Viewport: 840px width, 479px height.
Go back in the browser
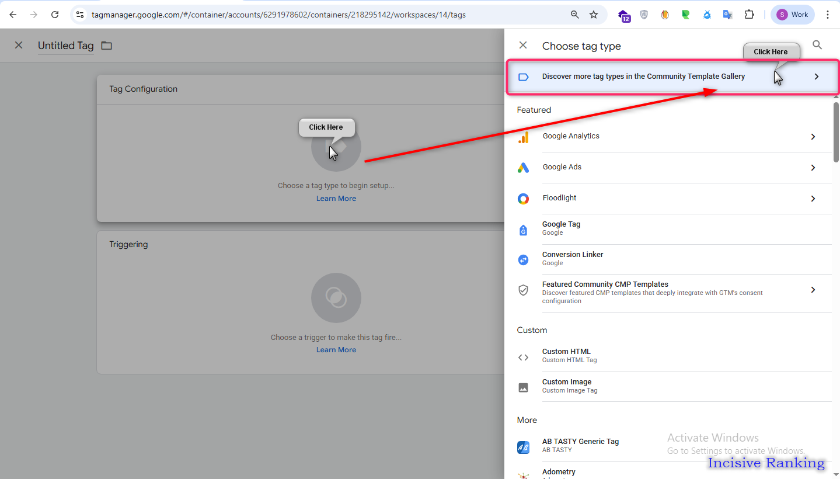click(13, 15)
